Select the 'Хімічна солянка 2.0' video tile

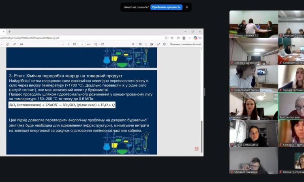pyautogui.click(x=254, y=24)
